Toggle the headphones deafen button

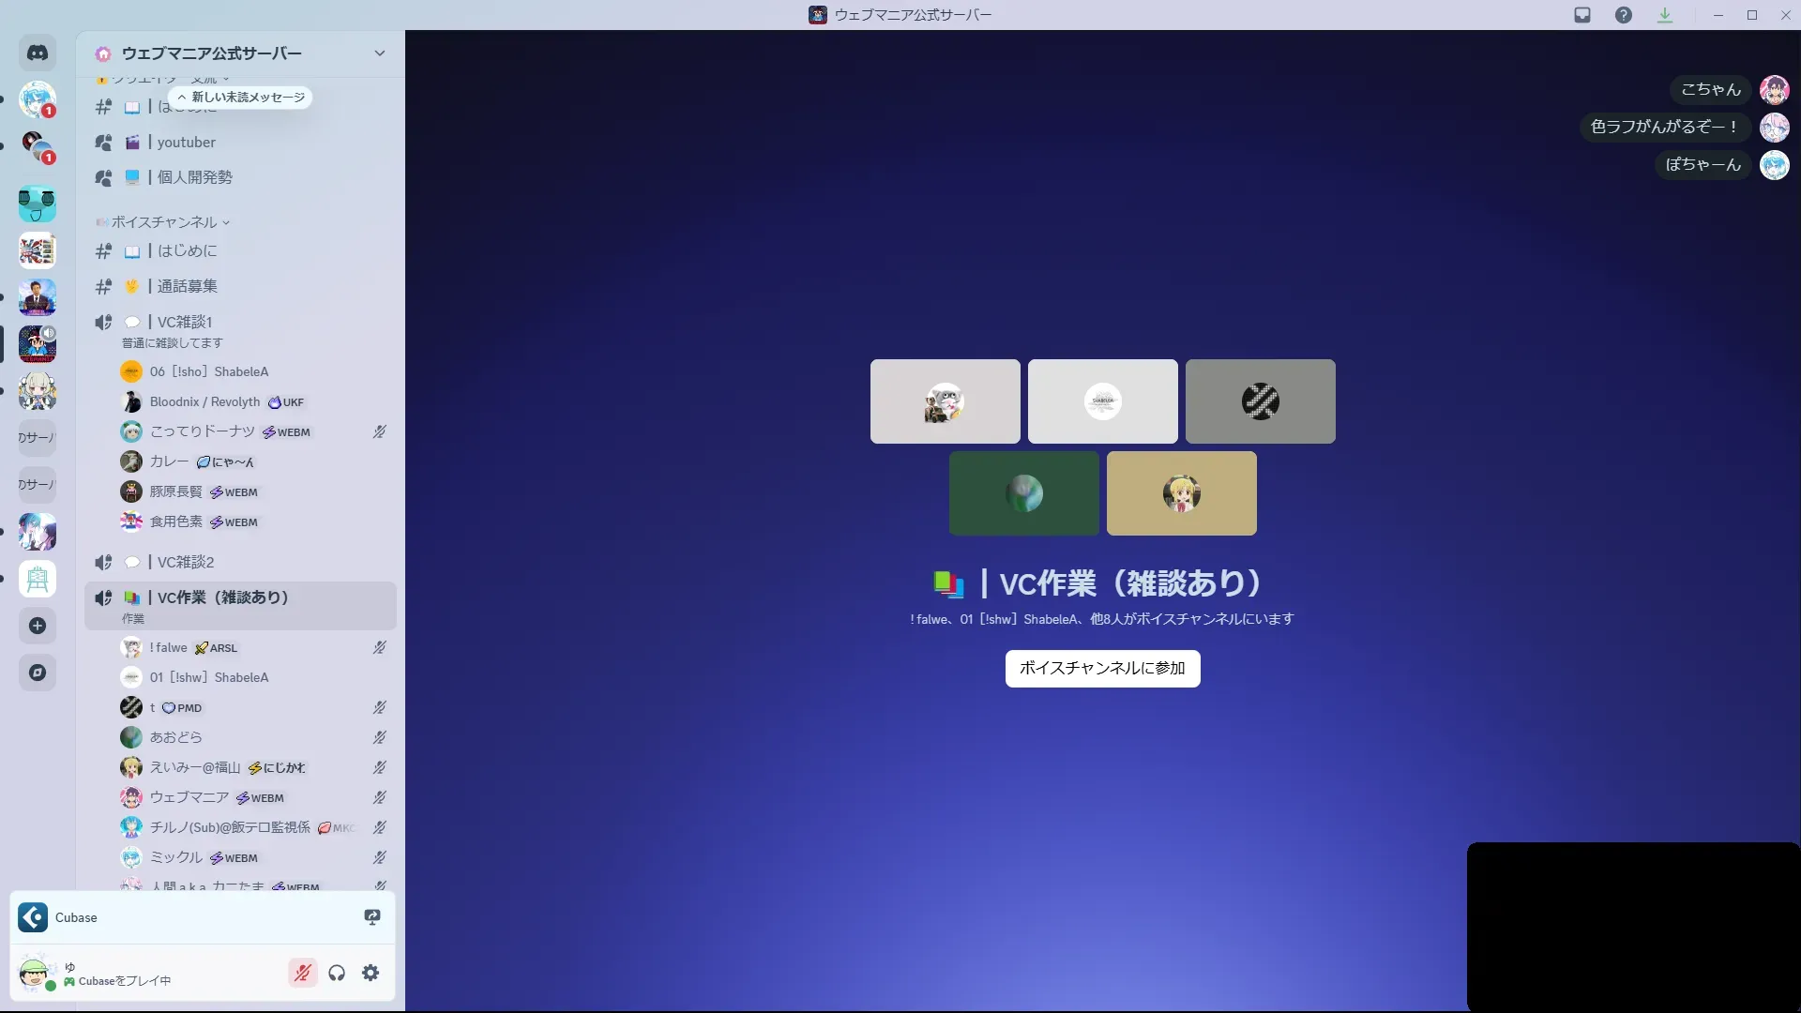point(337,973)
